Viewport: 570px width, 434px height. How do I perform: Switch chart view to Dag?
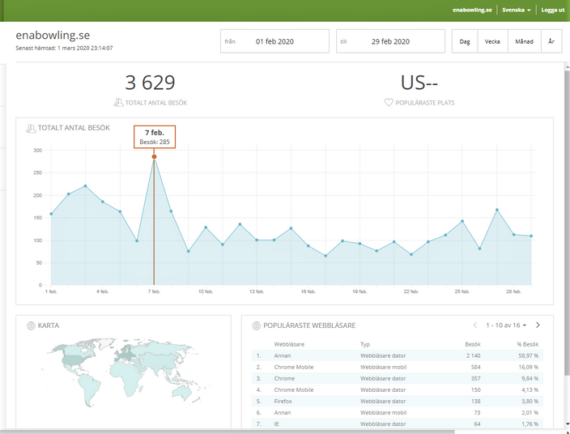pyautogui.click(x=465, y=41)
